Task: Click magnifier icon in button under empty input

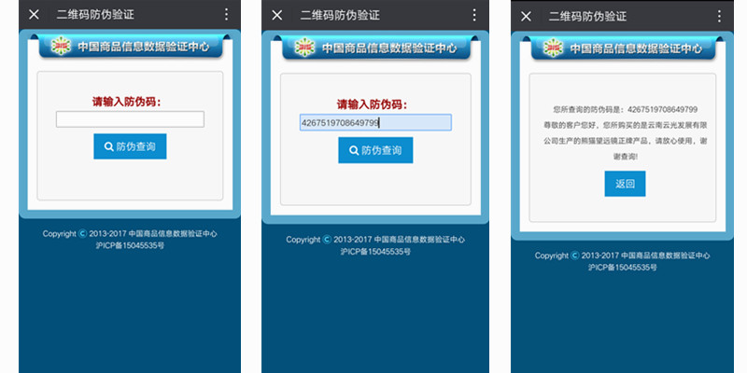Action: coord(109,147)
